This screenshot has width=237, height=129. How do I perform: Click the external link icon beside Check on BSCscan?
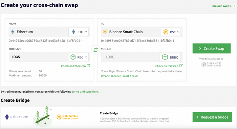click(x=181, y=66)
